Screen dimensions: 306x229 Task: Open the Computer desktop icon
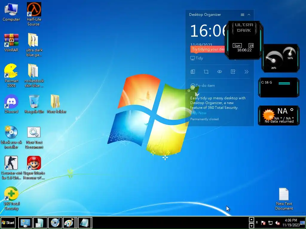coord(11,12)
